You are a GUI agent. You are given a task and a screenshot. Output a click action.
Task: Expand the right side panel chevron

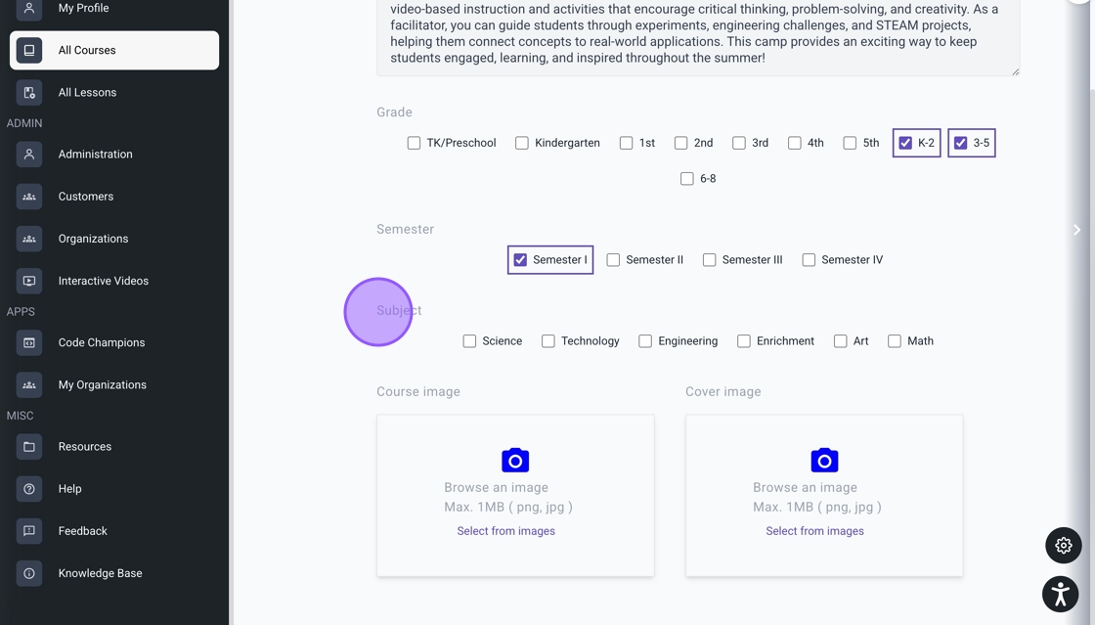pyautogui.click(x=1076, y=230)
